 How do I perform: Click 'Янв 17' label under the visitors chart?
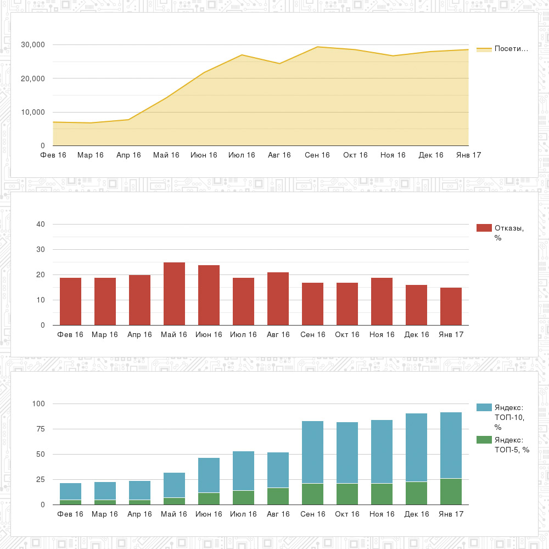pyautogui.click(x=468, y=155)
